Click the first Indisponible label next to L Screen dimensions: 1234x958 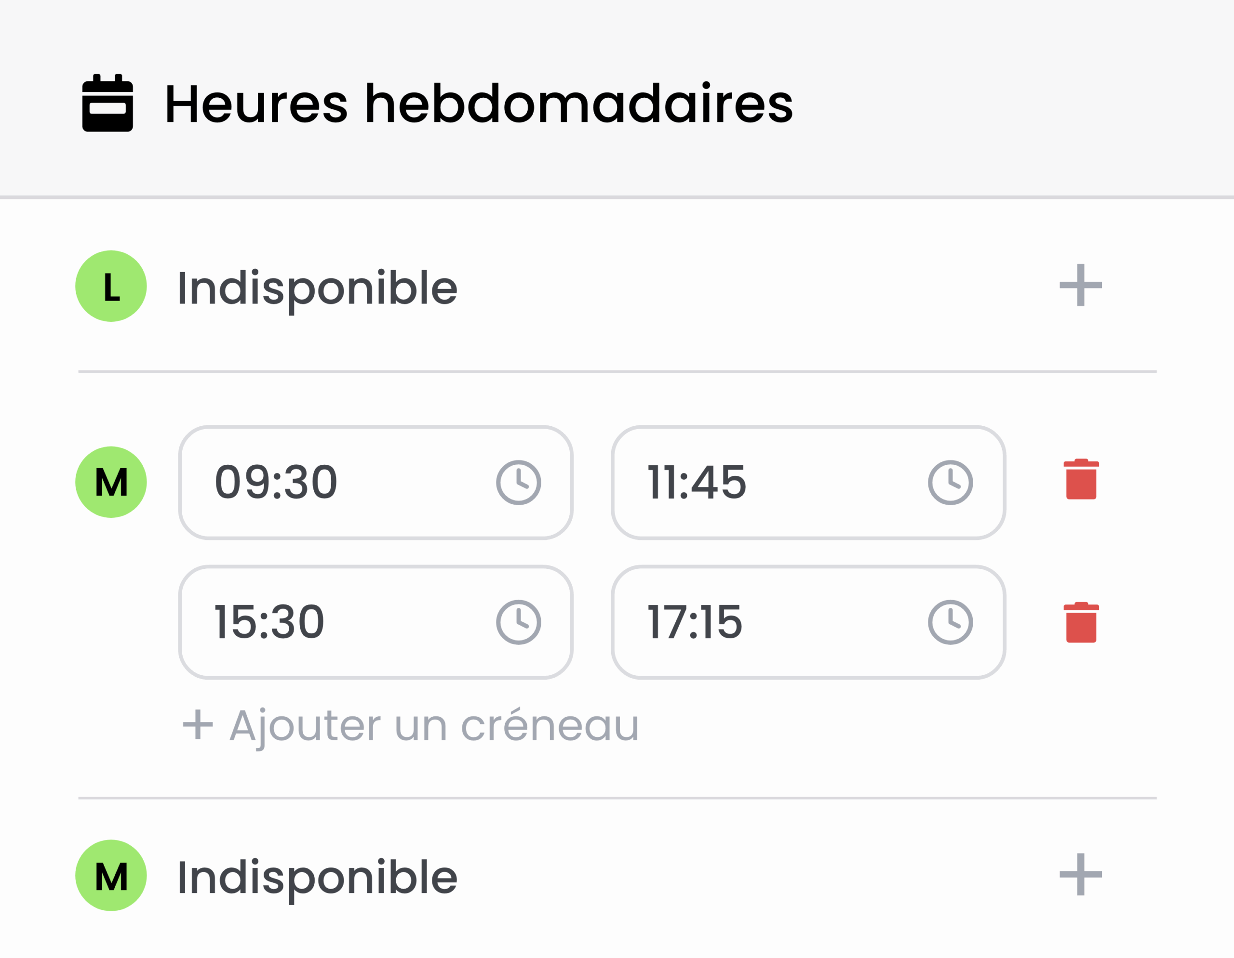[x=317, y=288]
